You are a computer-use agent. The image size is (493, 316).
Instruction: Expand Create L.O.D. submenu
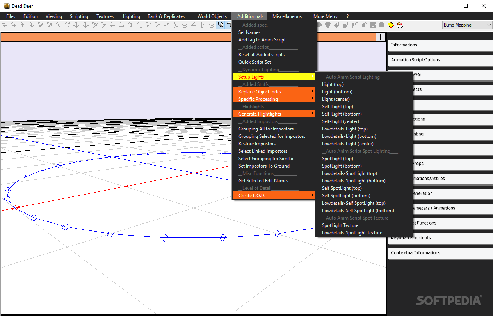274,196
